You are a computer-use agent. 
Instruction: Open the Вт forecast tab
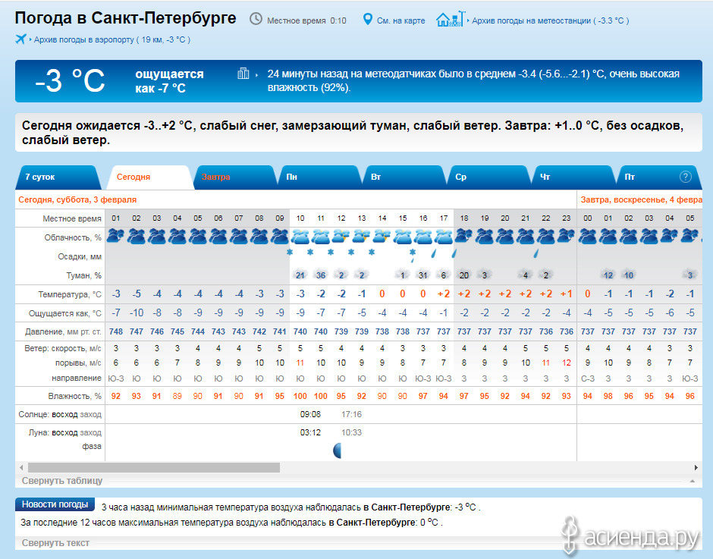click(404, 177)
